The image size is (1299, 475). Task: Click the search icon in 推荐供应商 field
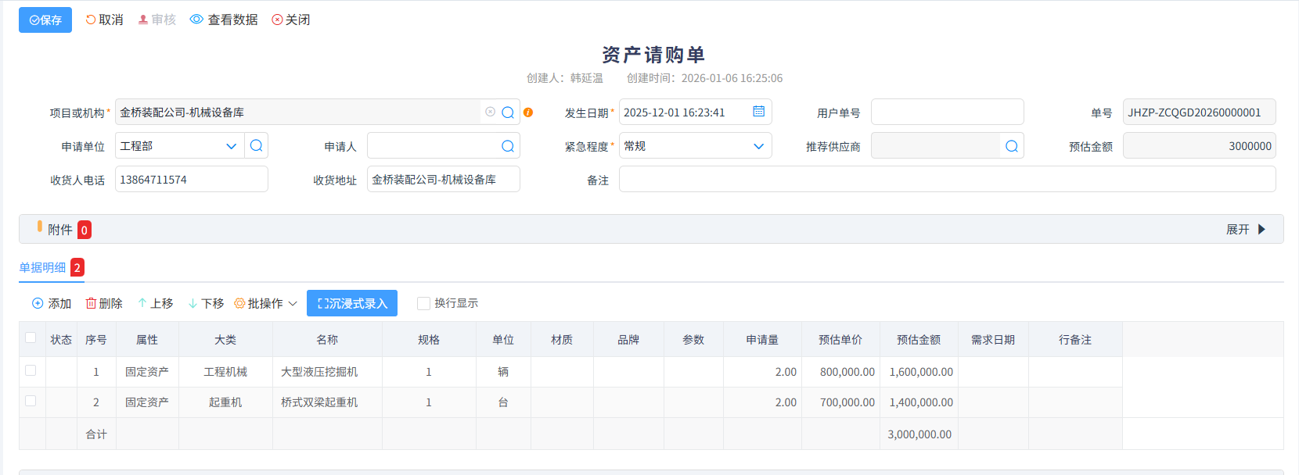1011,146
